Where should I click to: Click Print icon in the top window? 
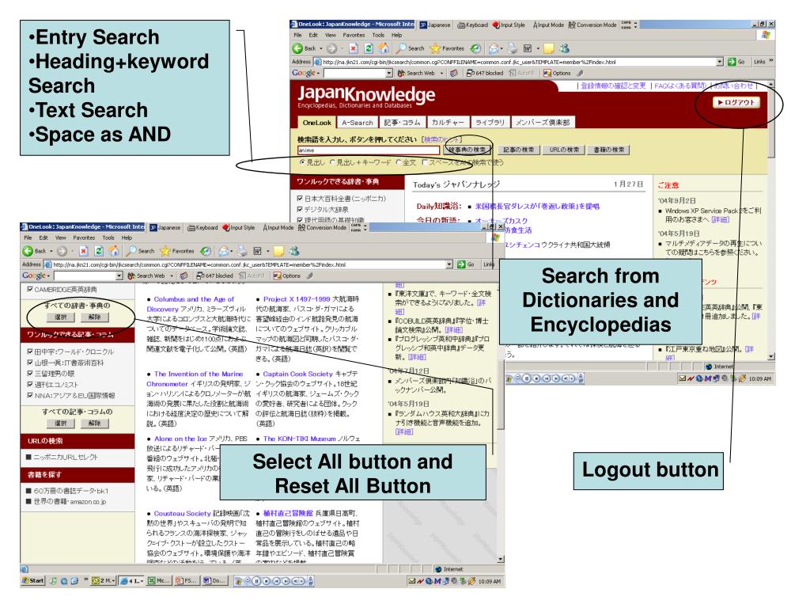pyautogui.click(x=512, y=48)
